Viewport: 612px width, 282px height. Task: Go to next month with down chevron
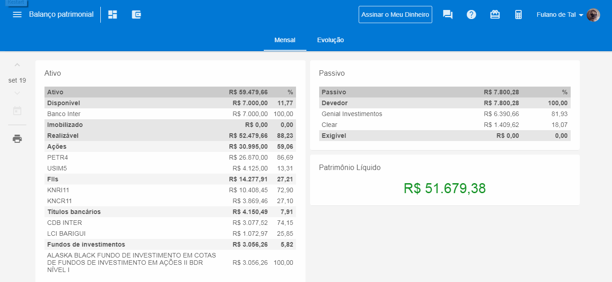tap(17, 93)
